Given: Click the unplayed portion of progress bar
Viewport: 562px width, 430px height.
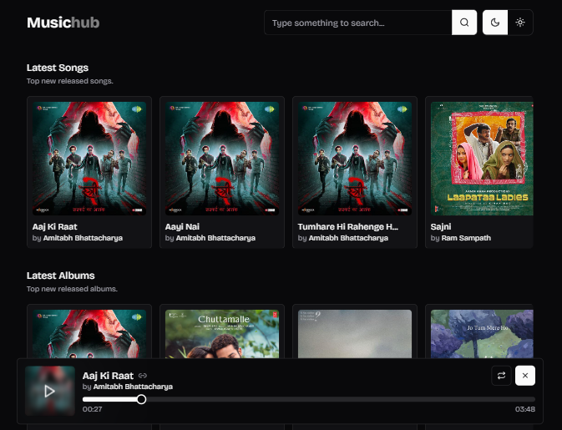Looking at the screenshot, I should [341, 399].
